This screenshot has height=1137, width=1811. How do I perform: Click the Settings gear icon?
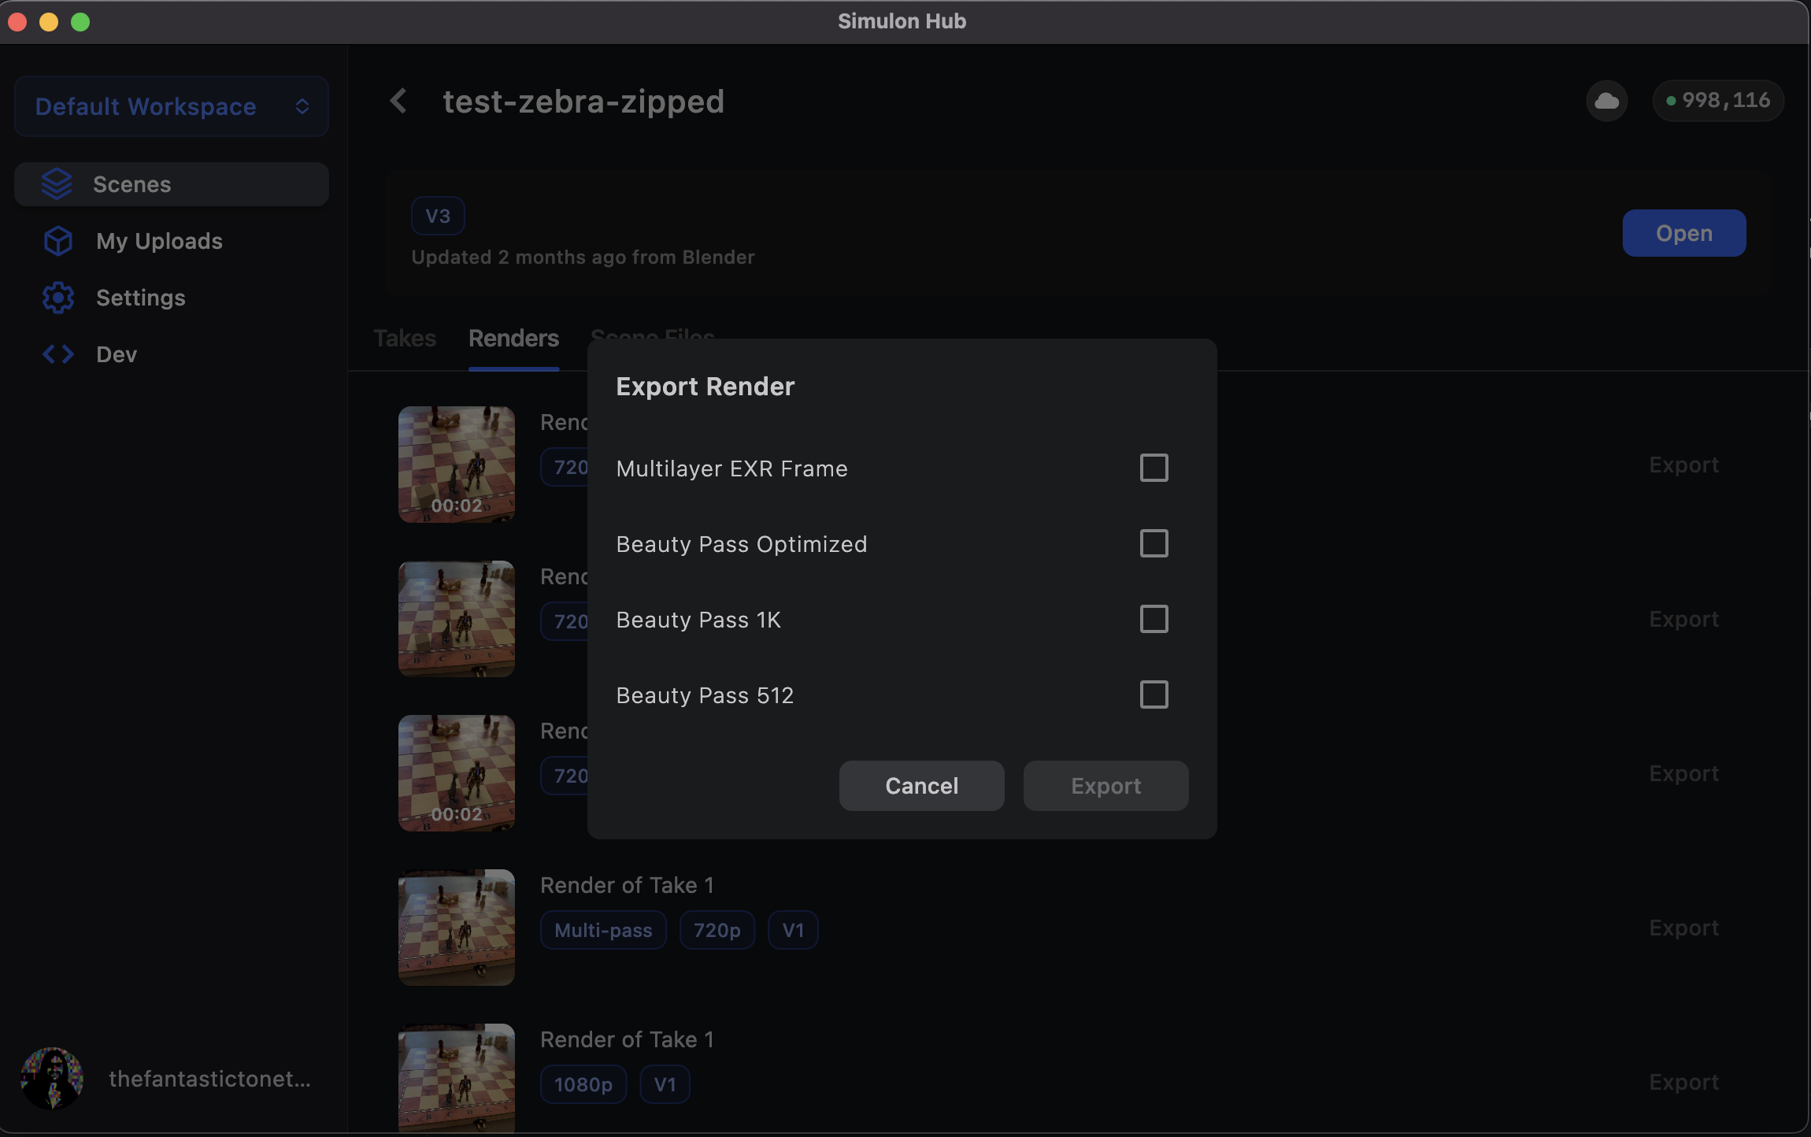(58, 298)
